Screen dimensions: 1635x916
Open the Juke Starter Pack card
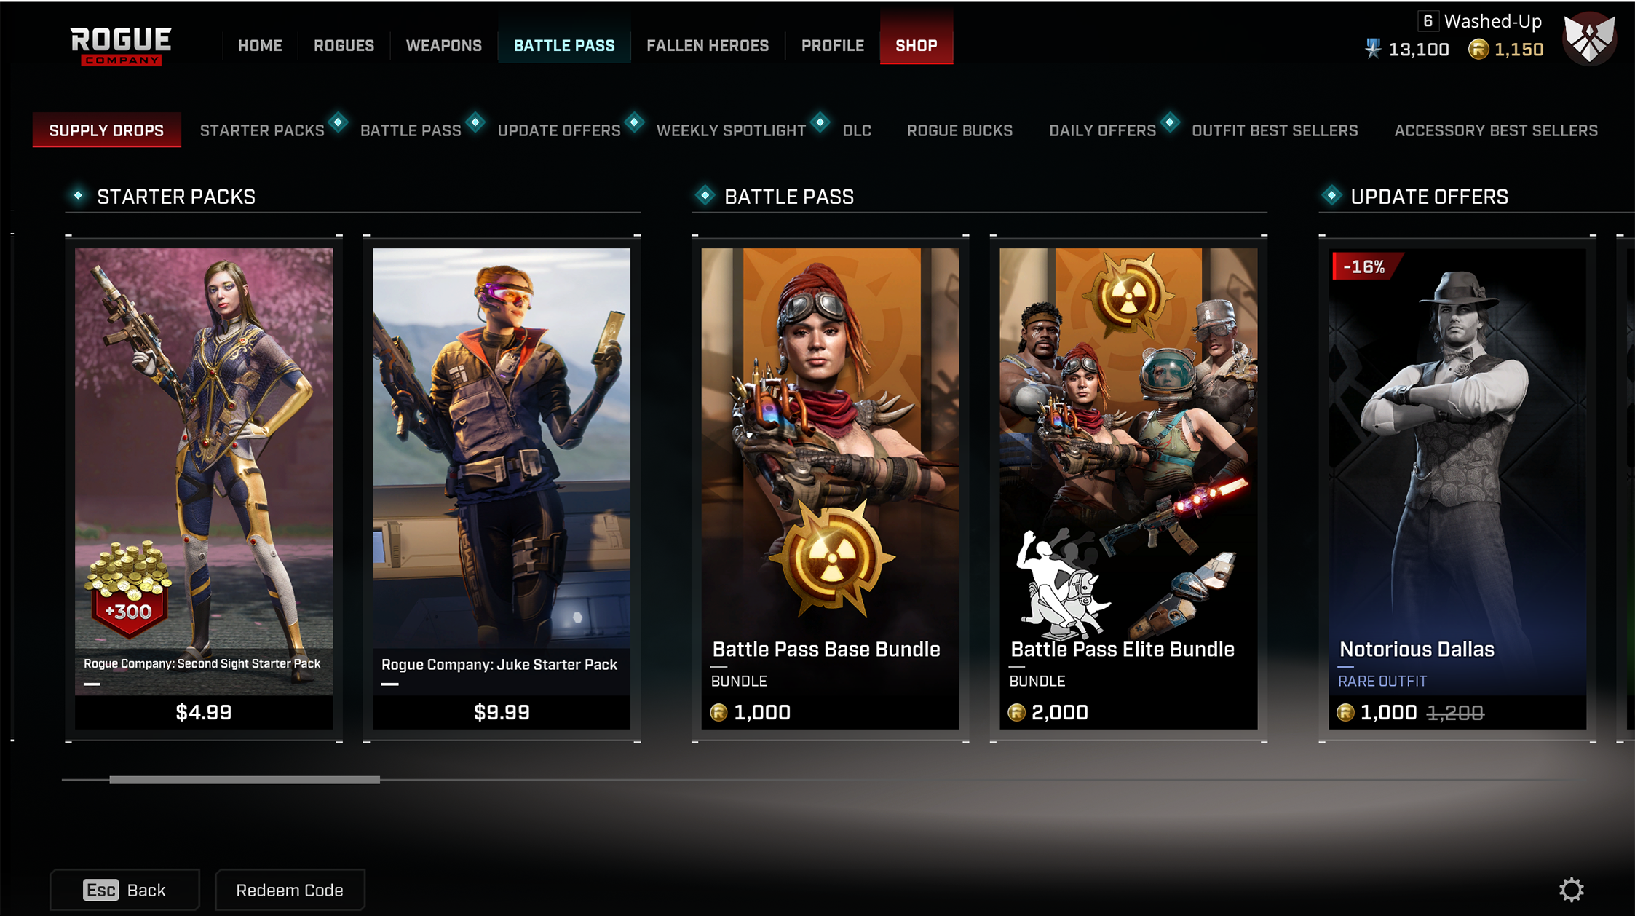502,489
